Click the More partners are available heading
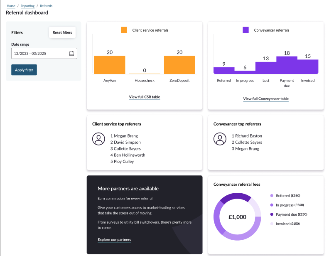The width and height of the screenshot is (329, 256). (128, 189)
